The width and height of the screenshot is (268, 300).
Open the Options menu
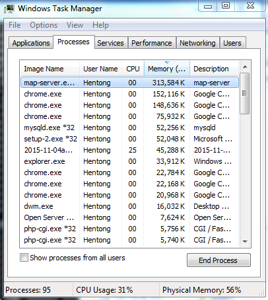(x=44, y=25)
